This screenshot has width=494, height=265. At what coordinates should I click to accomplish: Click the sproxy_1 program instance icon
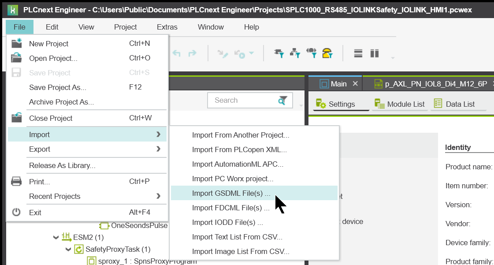click(91, 261)
